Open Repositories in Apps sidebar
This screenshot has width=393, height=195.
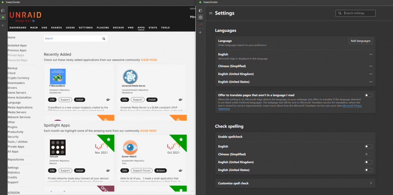pos(16,159)
